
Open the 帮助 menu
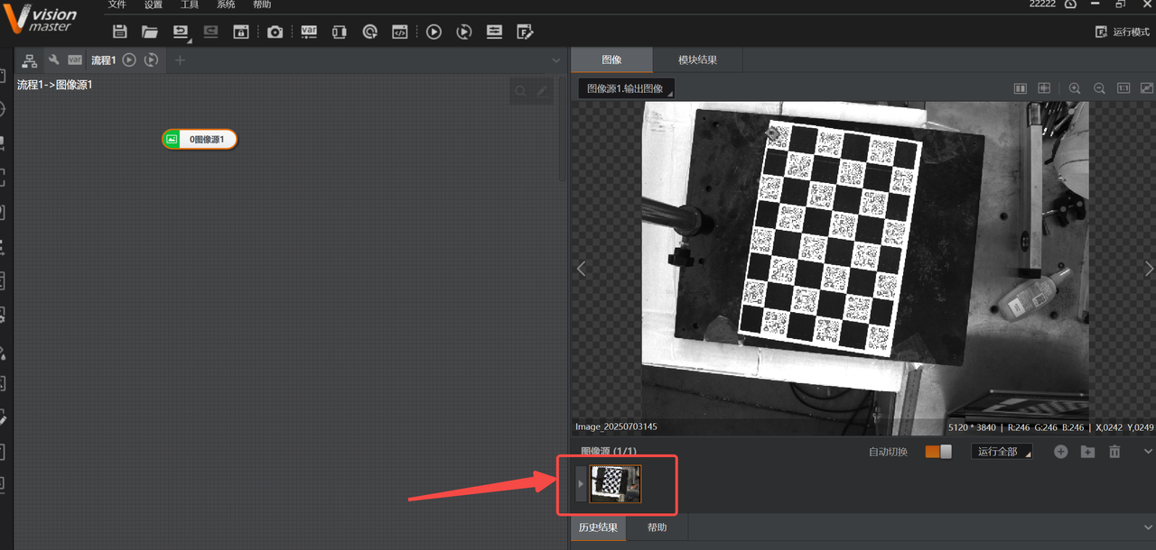click(x=262, y=5)
